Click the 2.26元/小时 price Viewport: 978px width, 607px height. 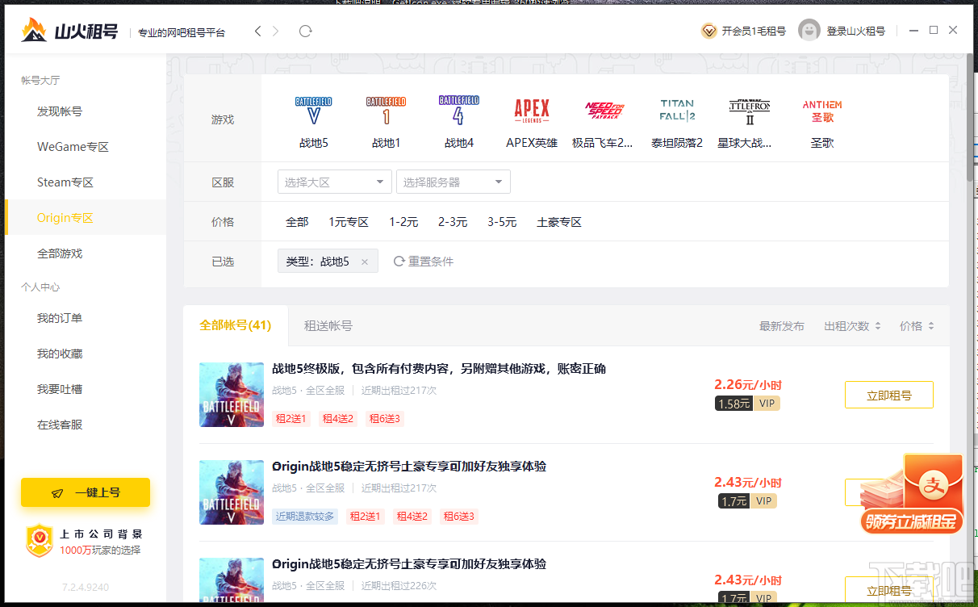tap(748, 385)
